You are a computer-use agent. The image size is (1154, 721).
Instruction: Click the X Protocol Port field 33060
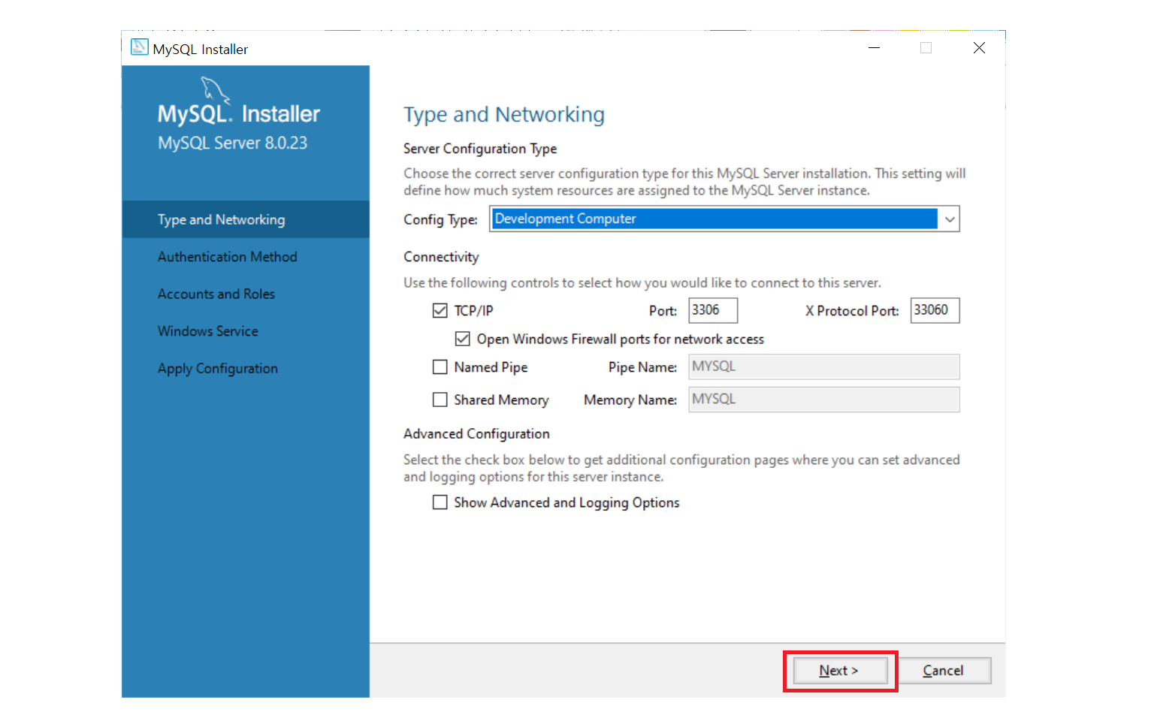935,310
